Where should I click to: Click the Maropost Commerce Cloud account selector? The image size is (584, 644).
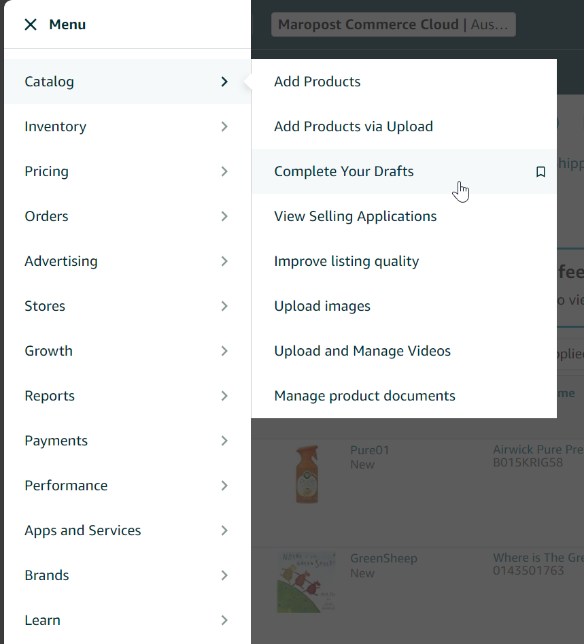tap(394, 24)
